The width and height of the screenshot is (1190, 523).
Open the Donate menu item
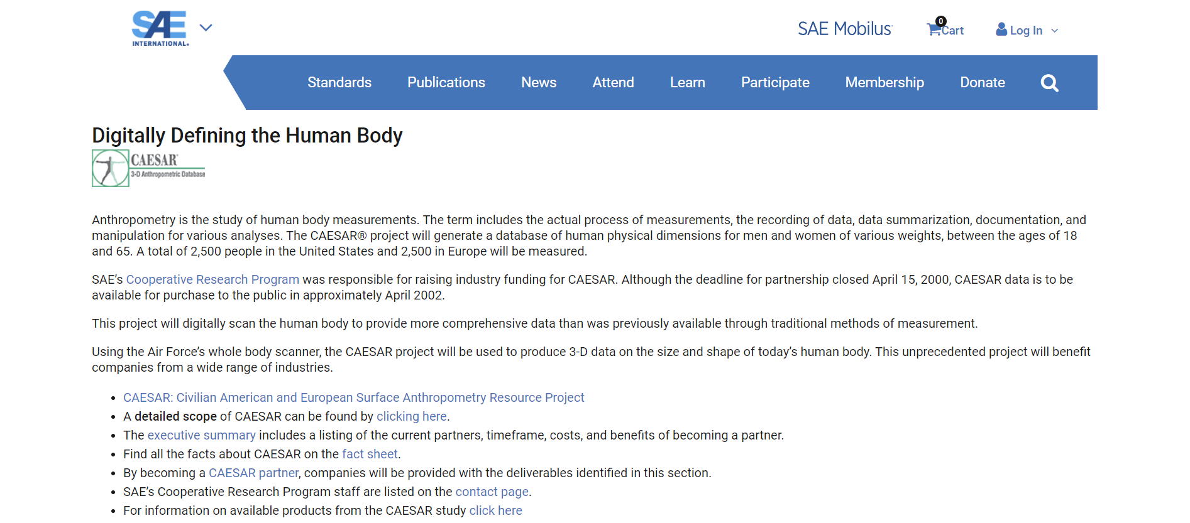(983, 82)
